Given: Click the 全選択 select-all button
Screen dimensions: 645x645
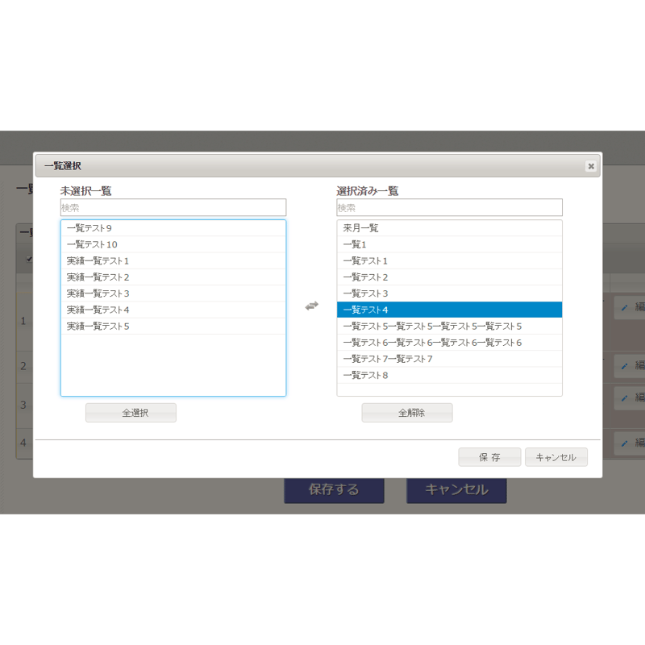Looking at the screenshot, I should pyautogui.click(x=130, y=412).
